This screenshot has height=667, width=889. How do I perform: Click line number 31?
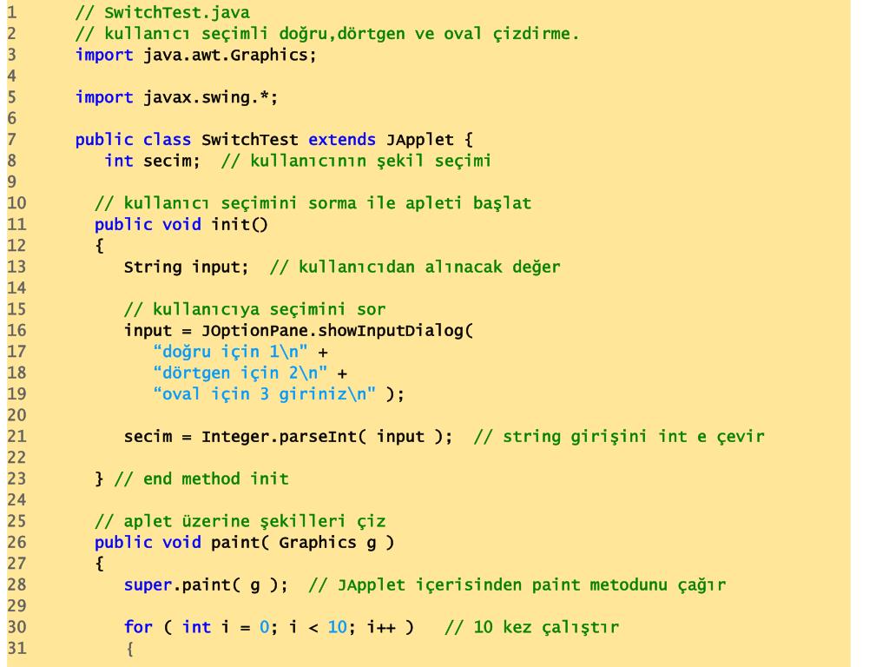click(x=16, y=648)
